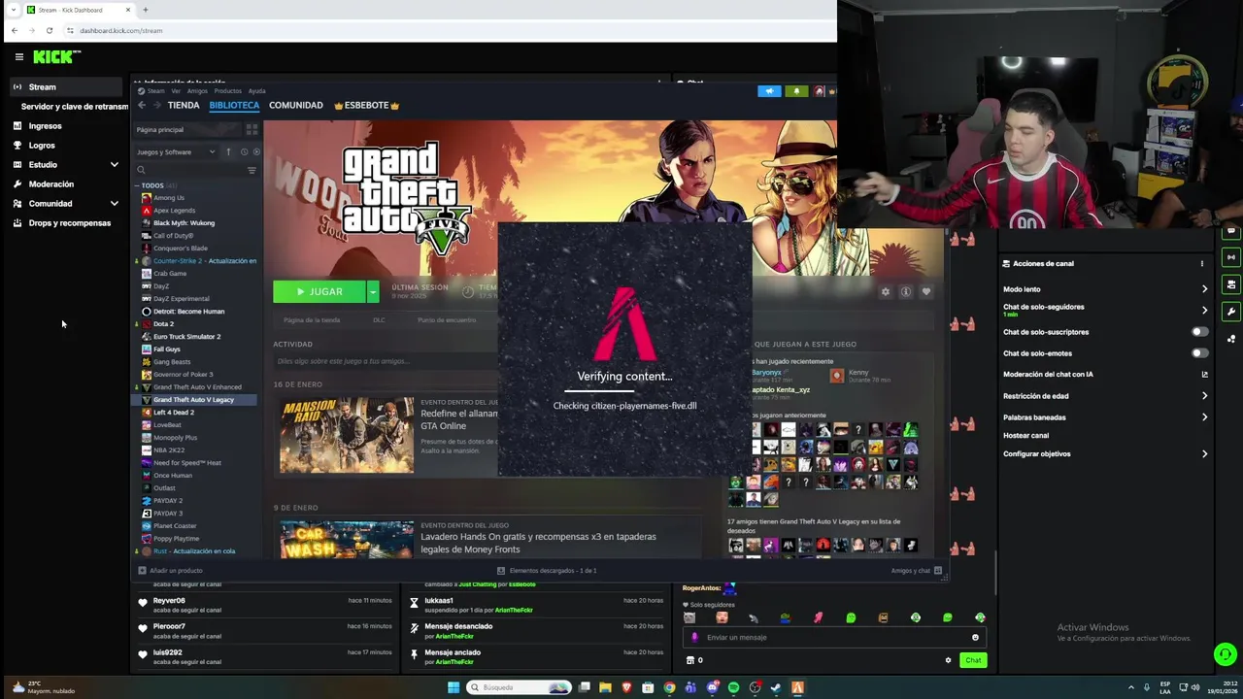Image resolution: width=1243 pixels, height=699 pixels.
Task: Select Apex Legends in library list
Action: (x=174, y=211)
